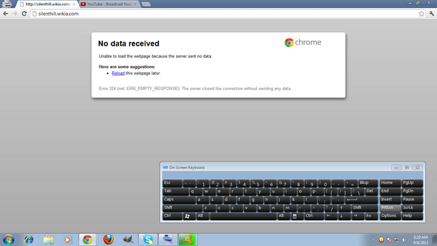Click the Del key on the On-Screen Keyboard
Image resolution: width=437 pixels, height=246 pixels.
[x=371, y=191]
